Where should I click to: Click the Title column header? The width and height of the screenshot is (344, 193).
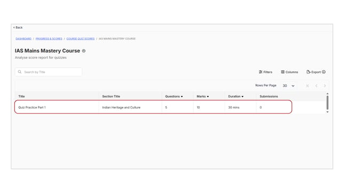[x=21, y=96]
